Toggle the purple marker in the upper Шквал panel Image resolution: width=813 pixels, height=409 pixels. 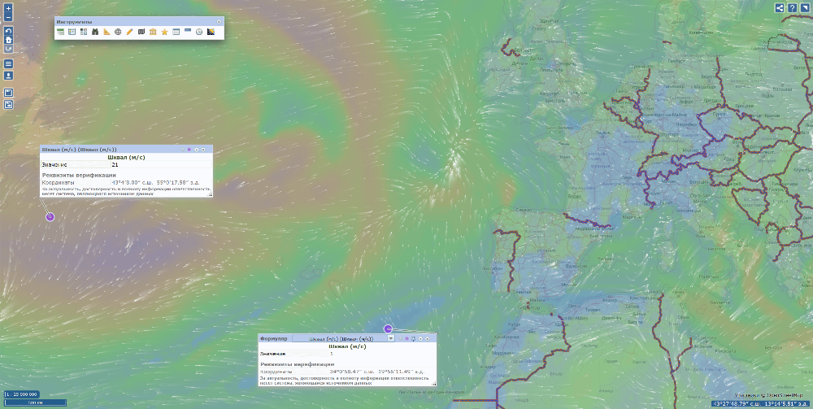189,150
